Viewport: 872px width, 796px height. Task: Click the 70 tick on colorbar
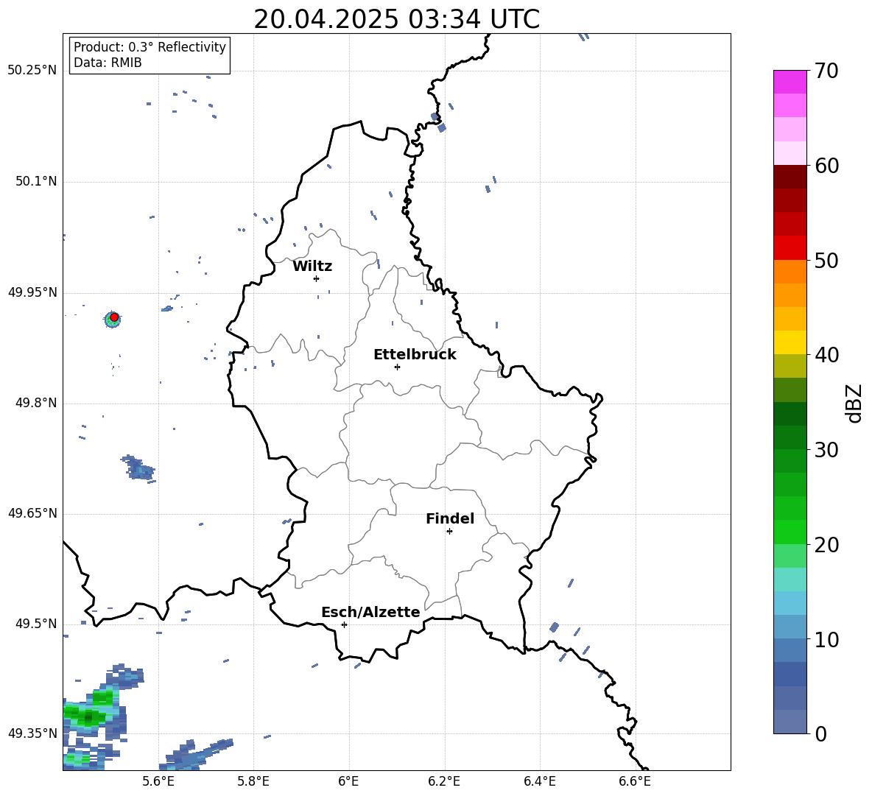point(826,71)
